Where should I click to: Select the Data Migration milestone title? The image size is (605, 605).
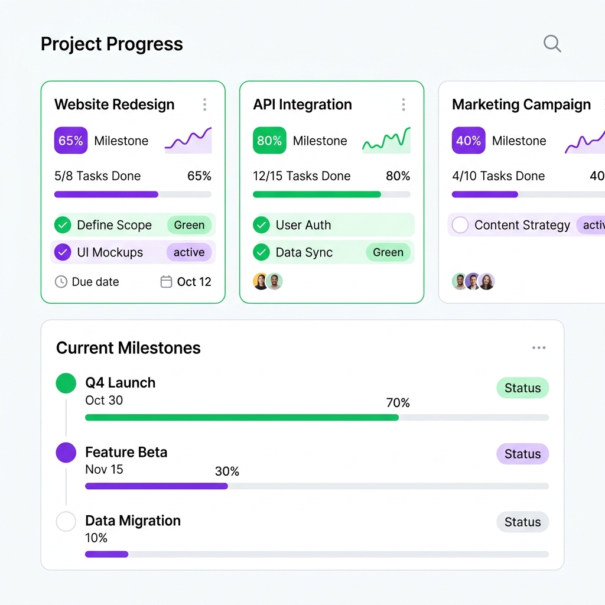click(x=133, y=521)
